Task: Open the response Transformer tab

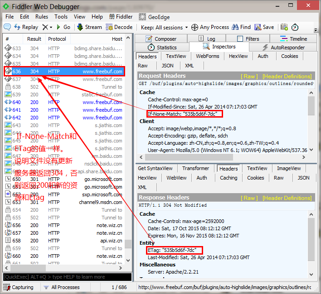Action: coord(195,168)
